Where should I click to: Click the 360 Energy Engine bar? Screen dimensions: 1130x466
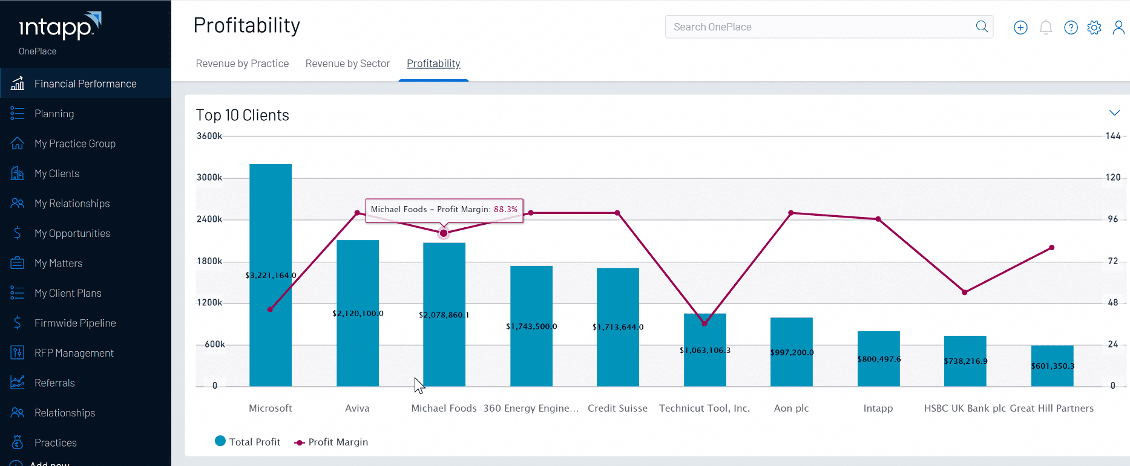[531, 326]
